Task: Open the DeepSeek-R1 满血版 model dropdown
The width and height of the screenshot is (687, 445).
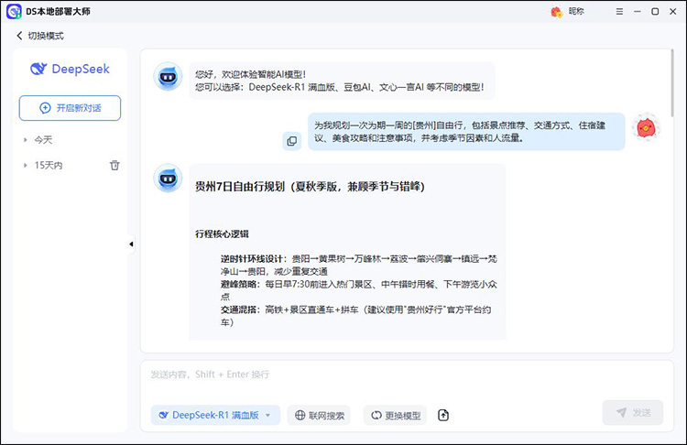Action: (x=215, y=415)
